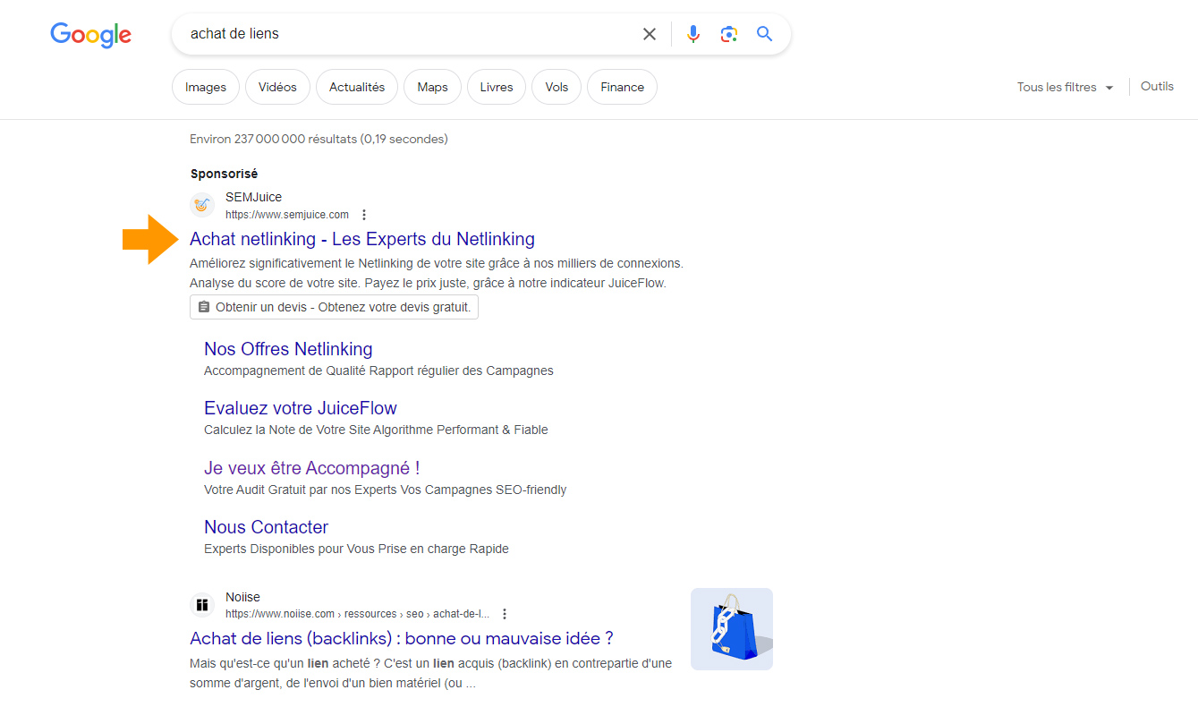Click the 'Noiise' site name
The width and height of the screenshot is (1198, 707).
click(242, 597)
